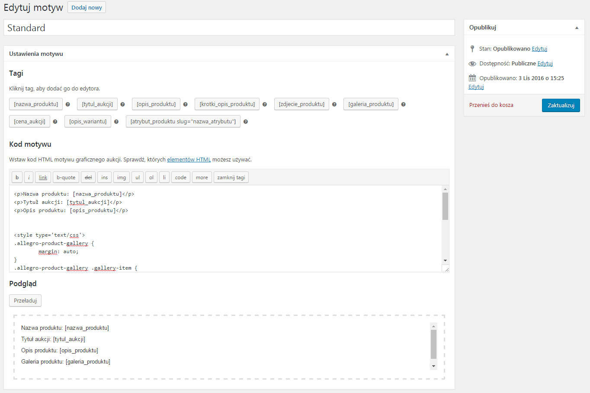Click the status pin icon beside Stan

tap(472, 49)
